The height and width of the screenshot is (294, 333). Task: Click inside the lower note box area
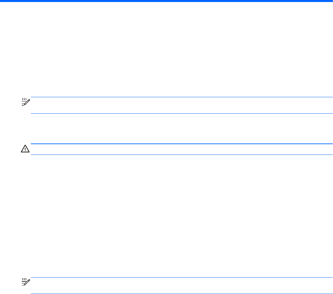(181, 286)
